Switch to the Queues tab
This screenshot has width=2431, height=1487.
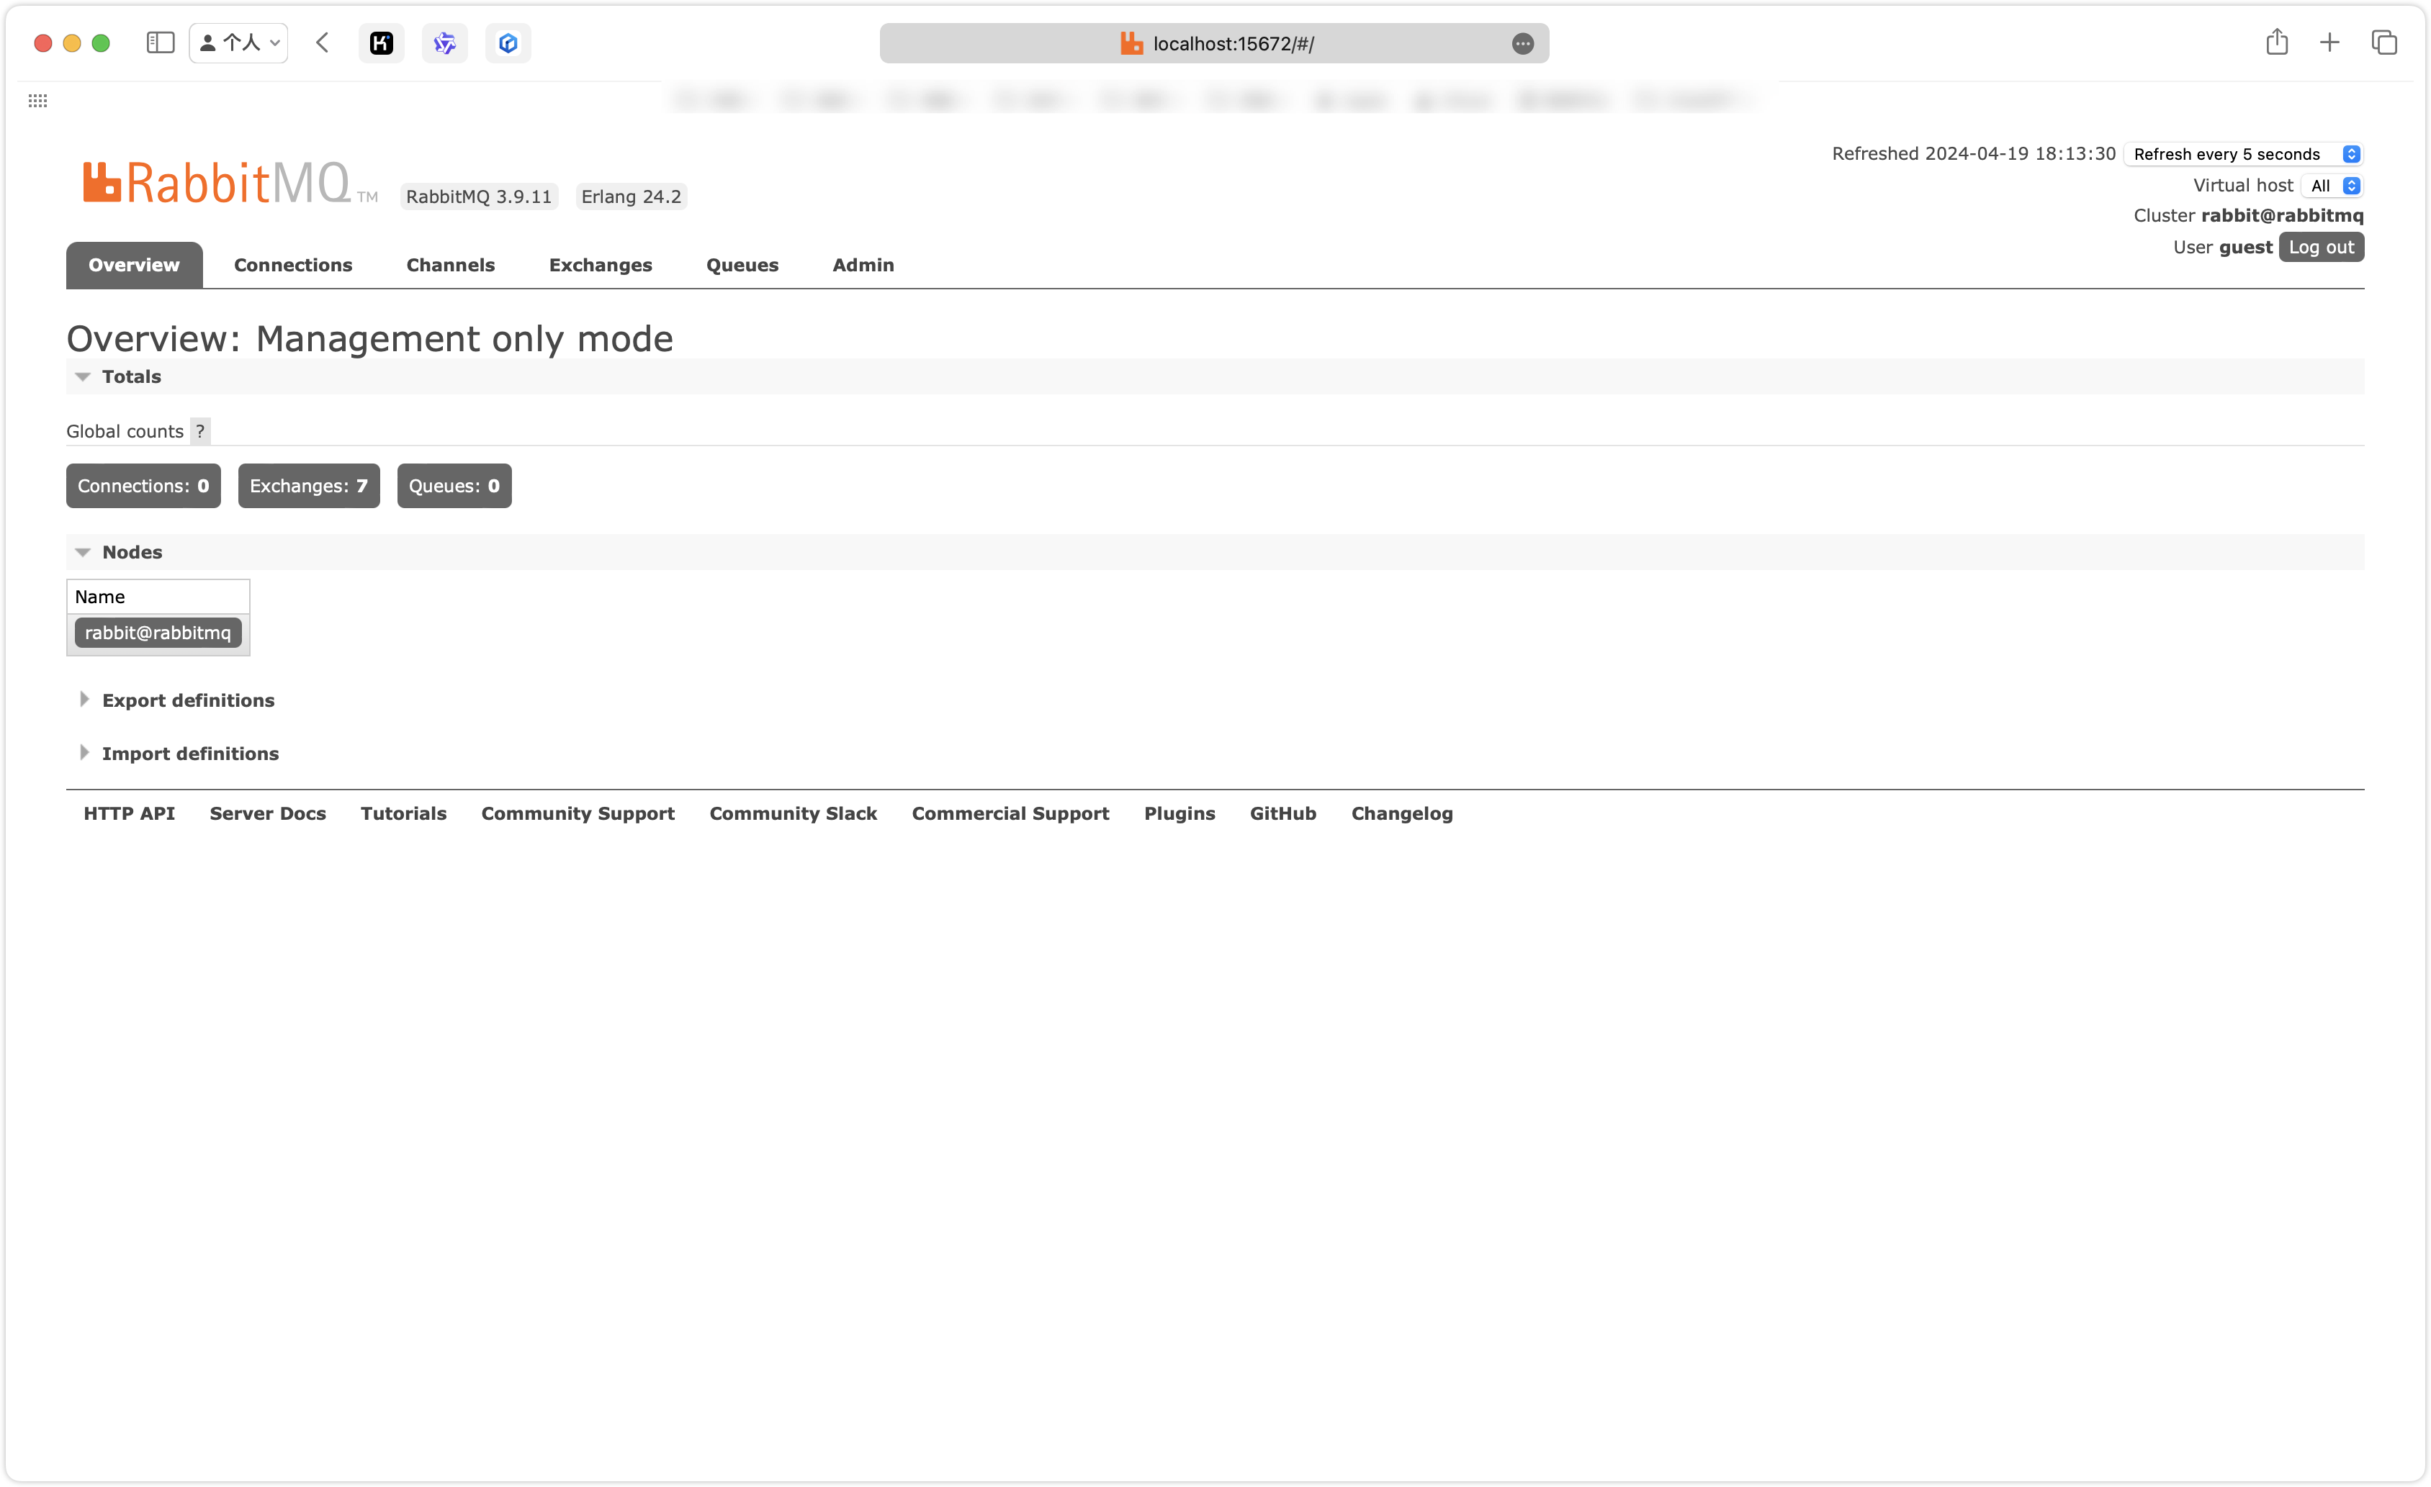point(742,266)
